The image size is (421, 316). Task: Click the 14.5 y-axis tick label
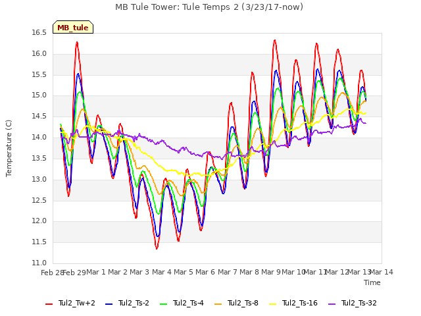click(x=39, y=117)
